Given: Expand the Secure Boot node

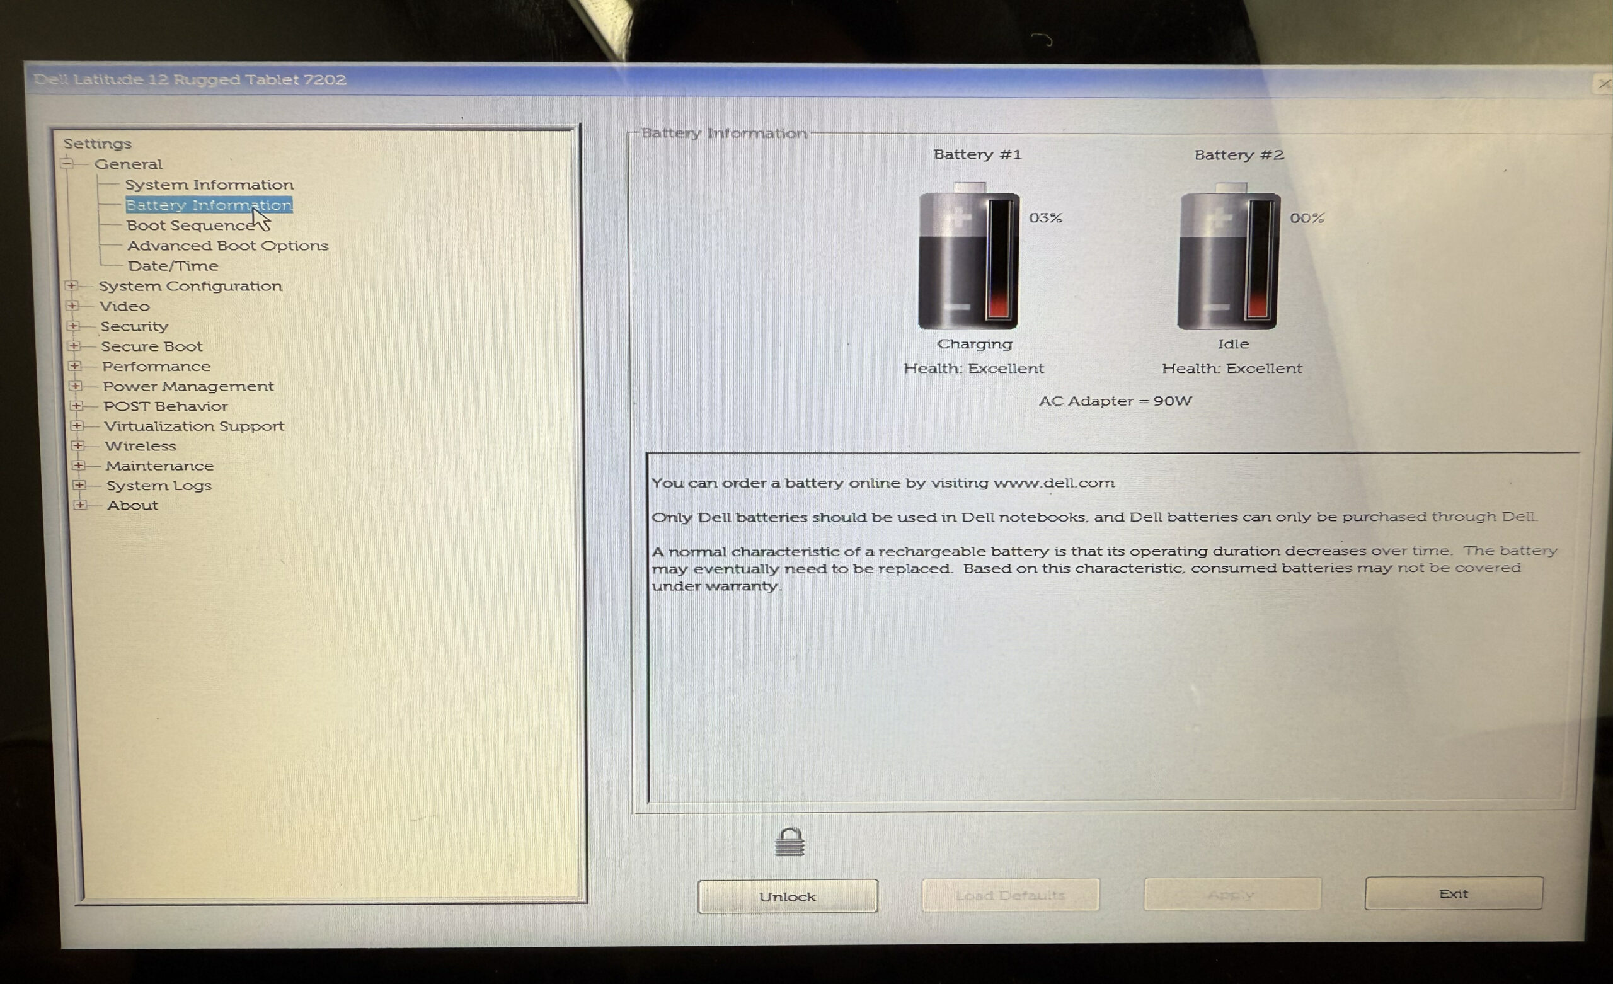Looking at the screenshot, I should (73, 346).
